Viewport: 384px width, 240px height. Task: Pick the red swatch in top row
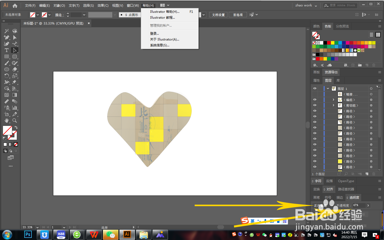[x=329, y=43]
